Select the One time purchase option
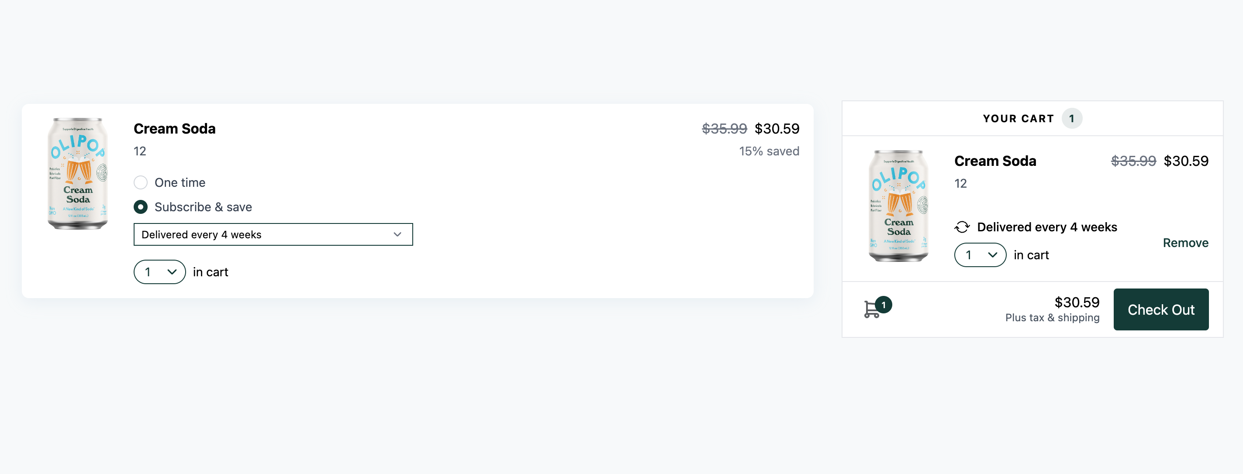The height and width of the screenshot is (474, 1243). click(141, 182)
